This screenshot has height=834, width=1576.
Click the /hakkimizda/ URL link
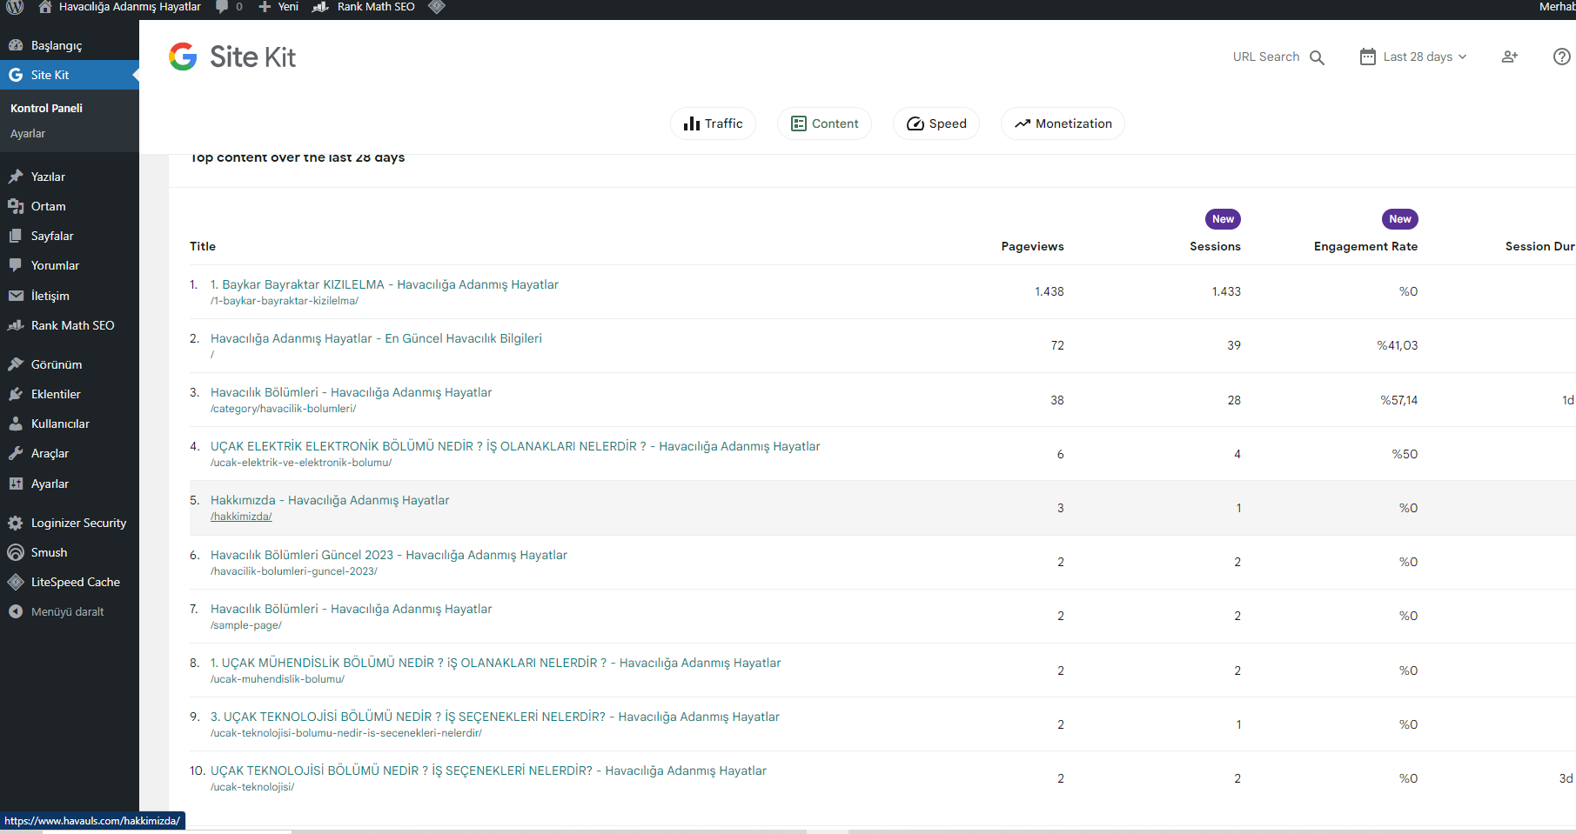click(241, 517)
